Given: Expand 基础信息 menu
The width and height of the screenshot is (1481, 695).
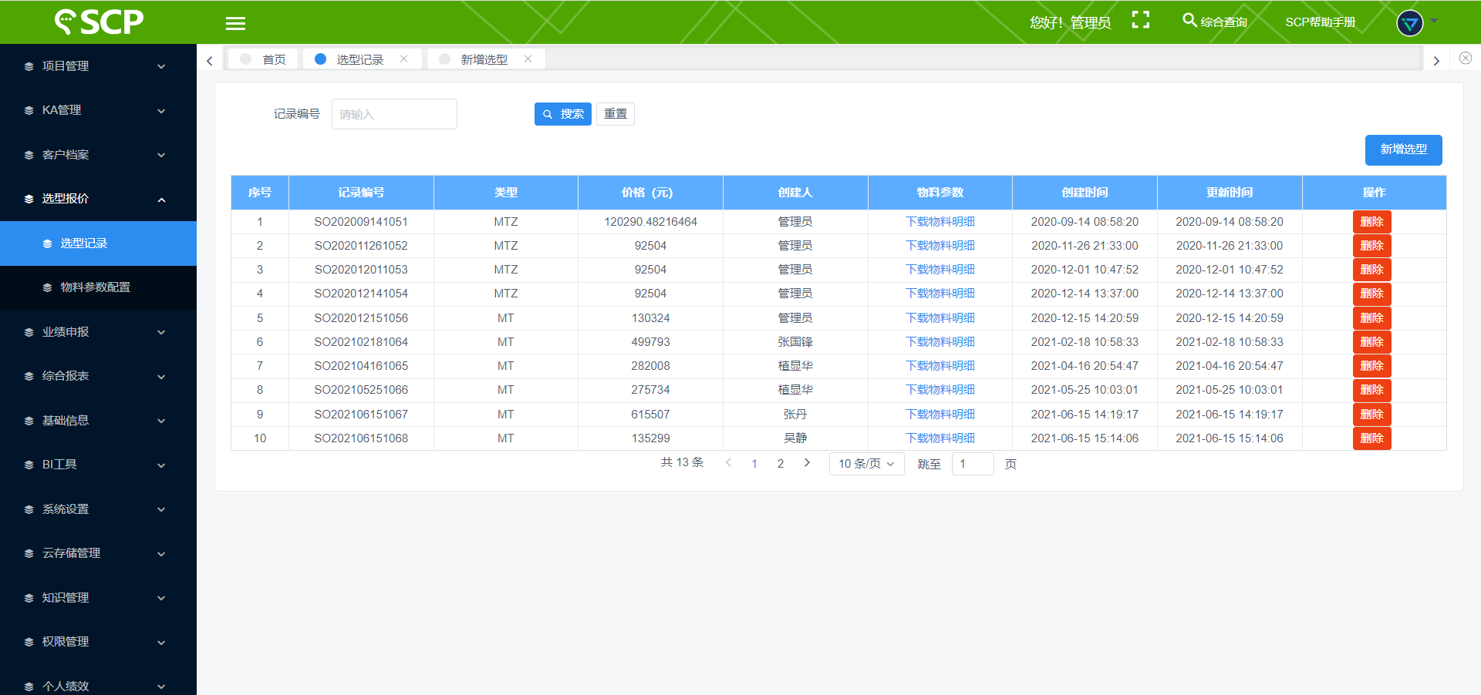Looking at the screenshot, I should pos(98,421).
